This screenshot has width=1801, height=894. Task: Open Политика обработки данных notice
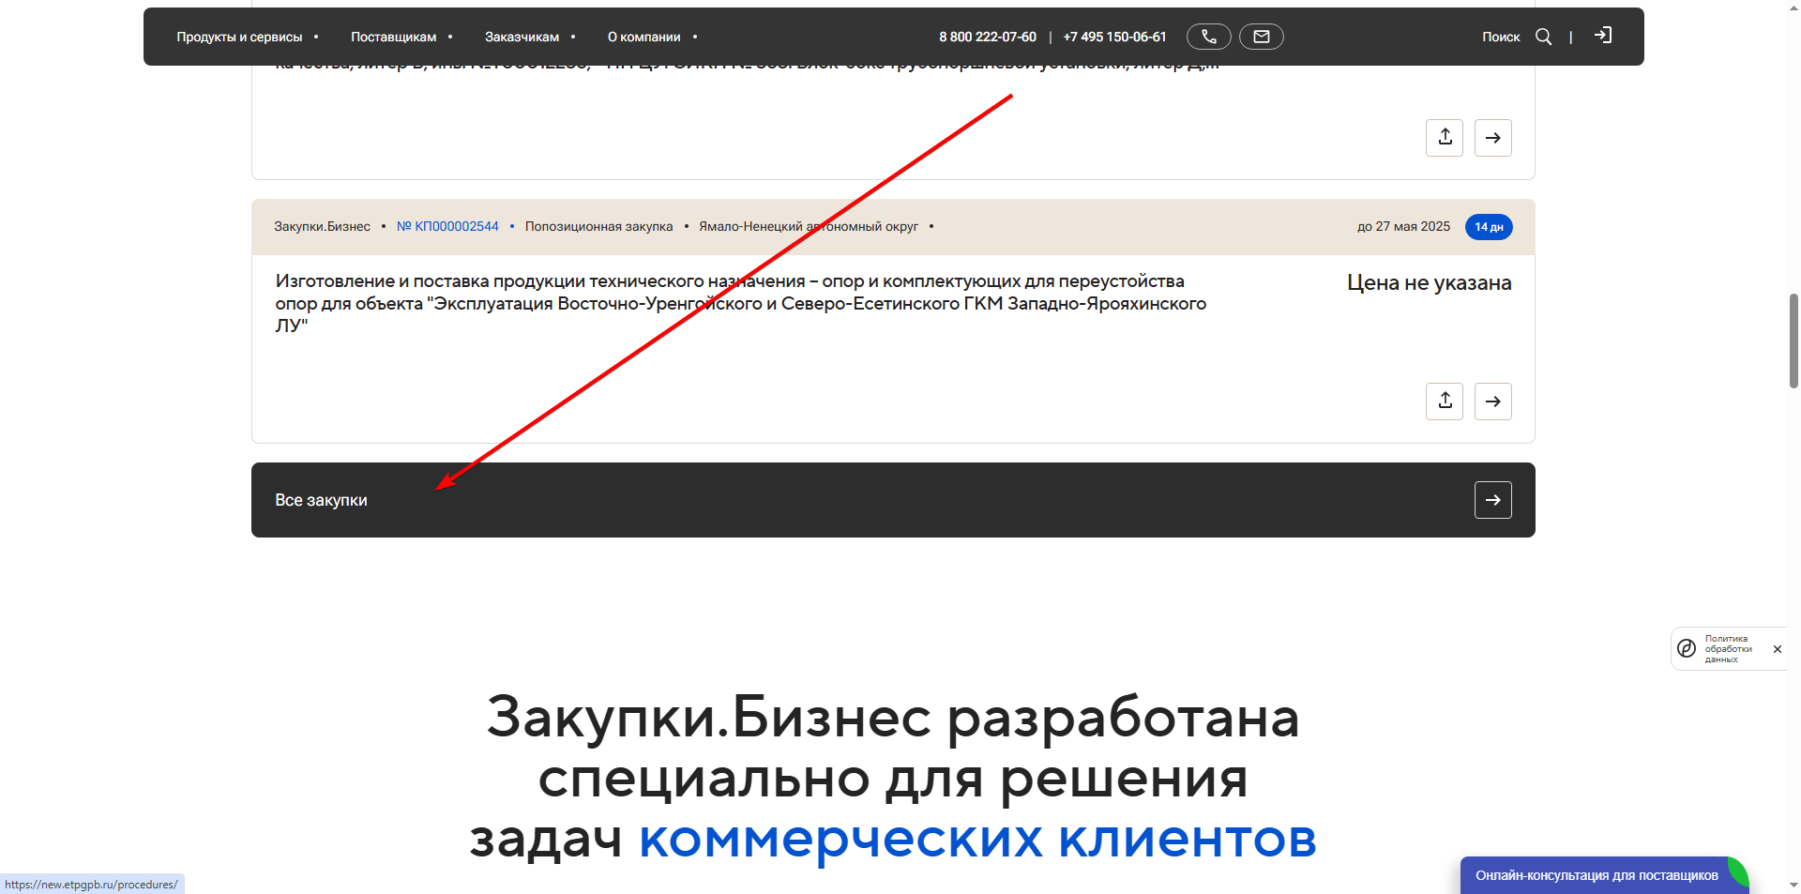1728,649
